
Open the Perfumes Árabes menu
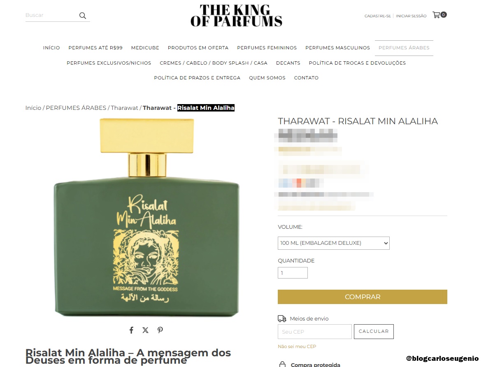404,48
